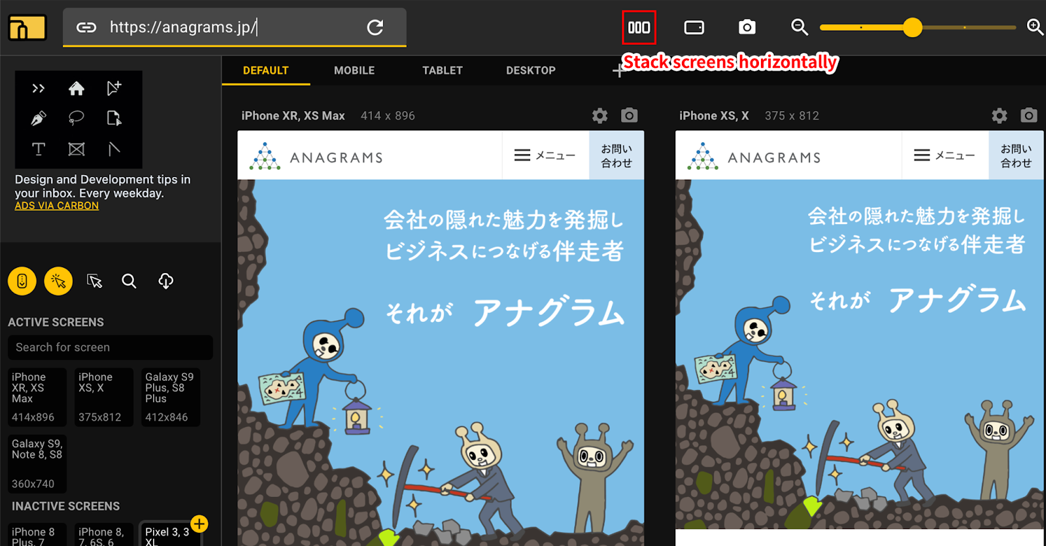Screen dimensions: 1046x546
Task: Toggle the yellow click sync button
Action: 58,281
